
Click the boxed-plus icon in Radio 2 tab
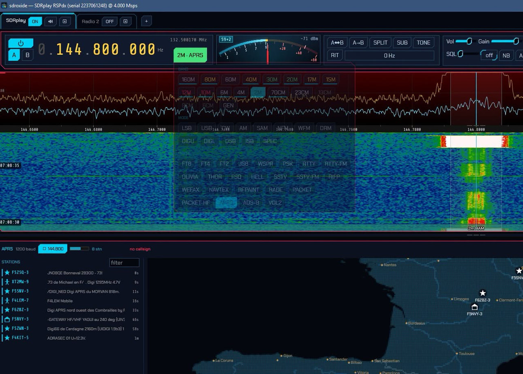pyautogui.click(x=125, y=22)
